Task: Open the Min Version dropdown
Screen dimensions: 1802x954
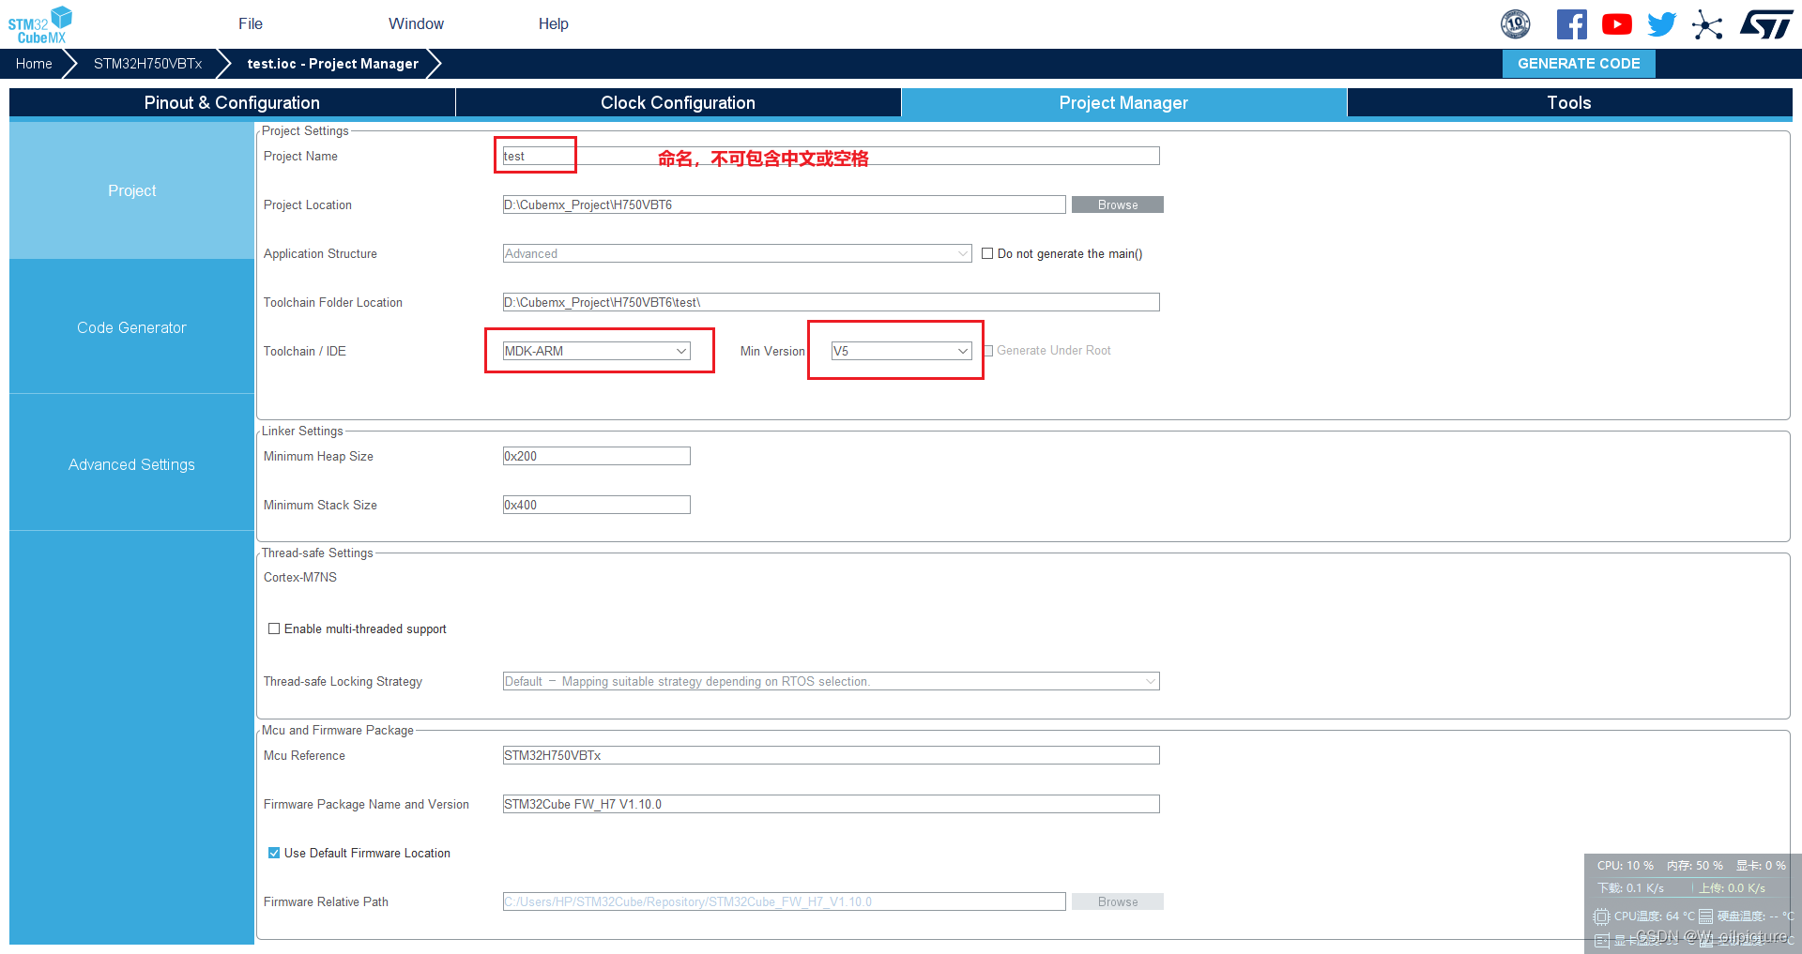Action: click(x=901, y=351)
